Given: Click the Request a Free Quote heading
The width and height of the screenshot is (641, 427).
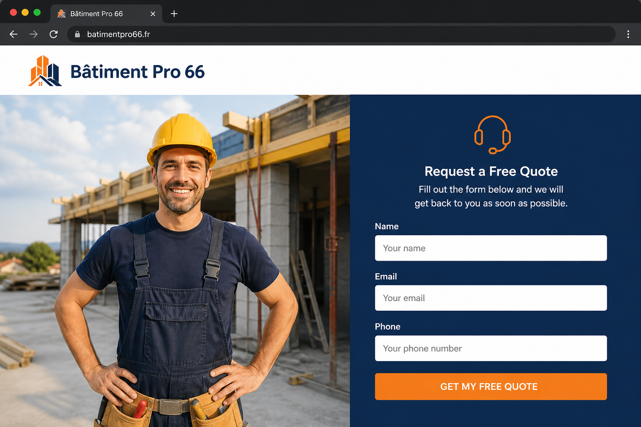Looking at the screenshot, I should 491,171.
